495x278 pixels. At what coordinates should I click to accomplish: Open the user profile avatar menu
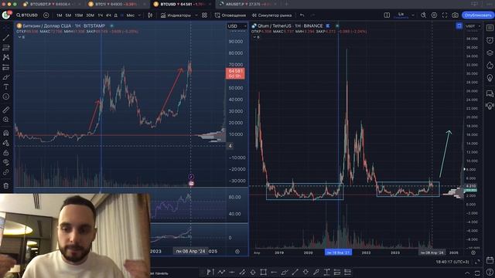(x=6, y=15)
